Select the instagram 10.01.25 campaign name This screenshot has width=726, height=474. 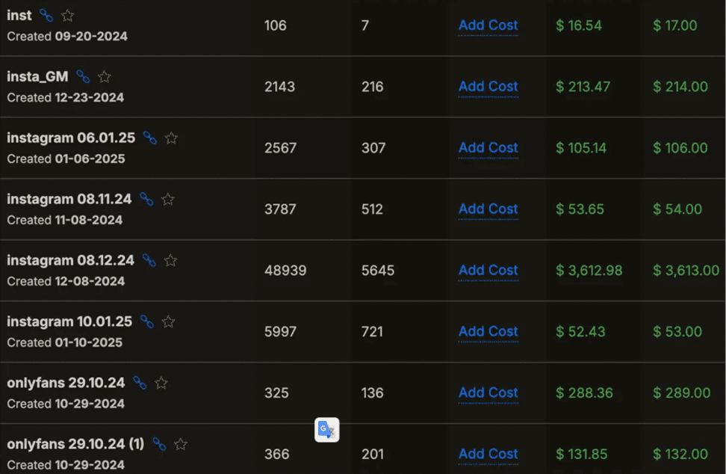coord(69,321)
